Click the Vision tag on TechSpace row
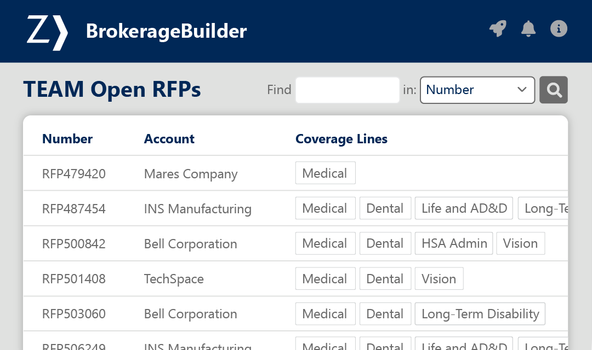The height and width of the screenshot is (350, 592). (439, 278)
